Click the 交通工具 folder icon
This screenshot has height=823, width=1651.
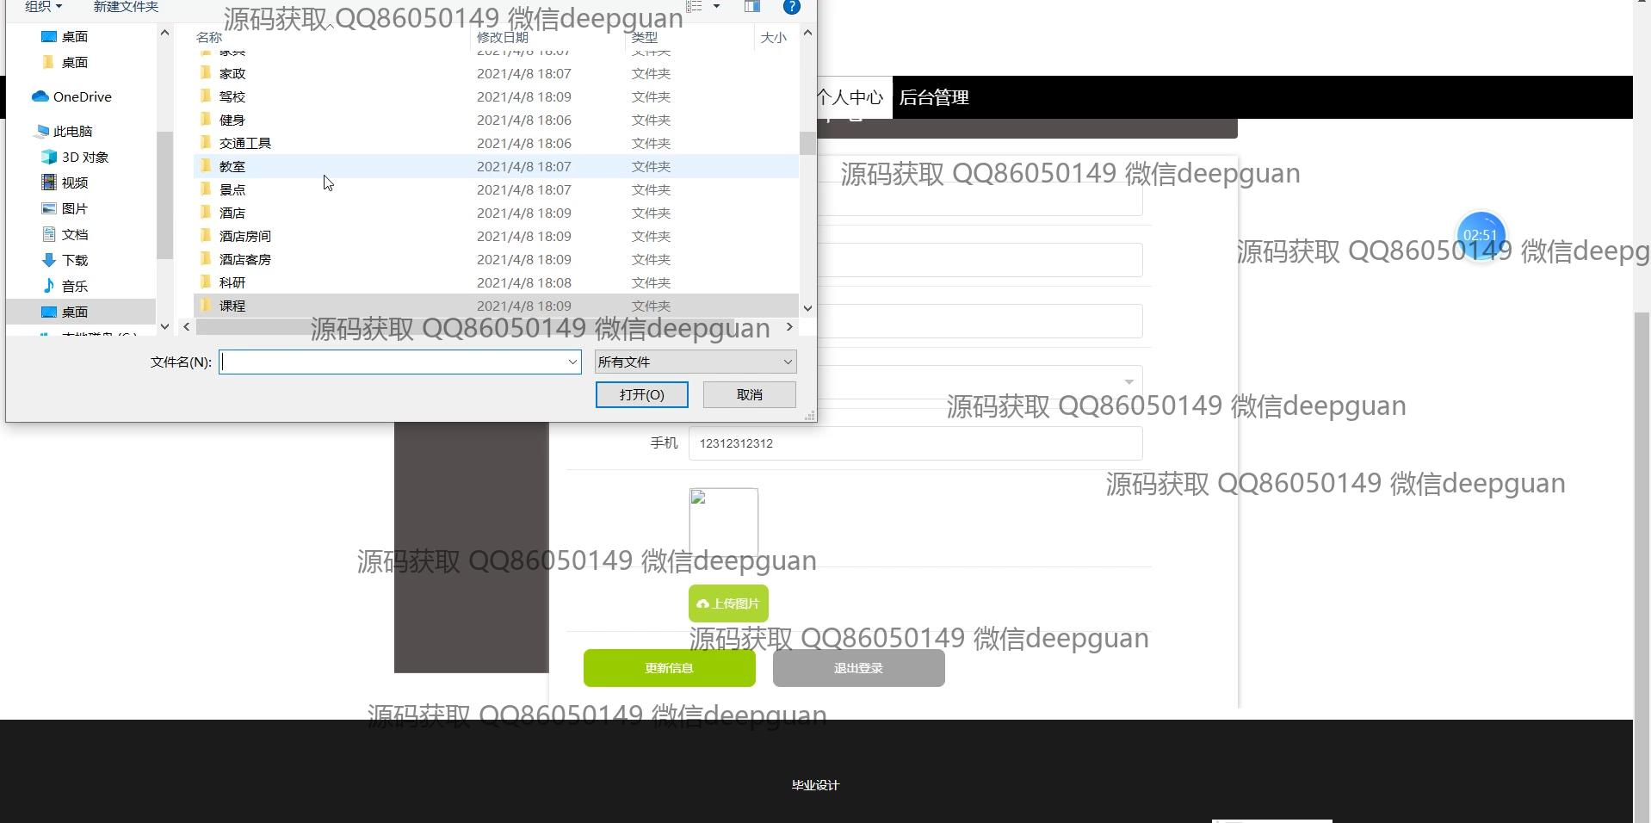click(206, 143)
